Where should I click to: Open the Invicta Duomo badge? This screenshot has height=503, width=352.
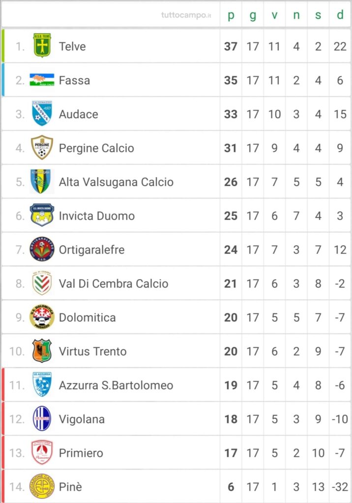[42, 215]
